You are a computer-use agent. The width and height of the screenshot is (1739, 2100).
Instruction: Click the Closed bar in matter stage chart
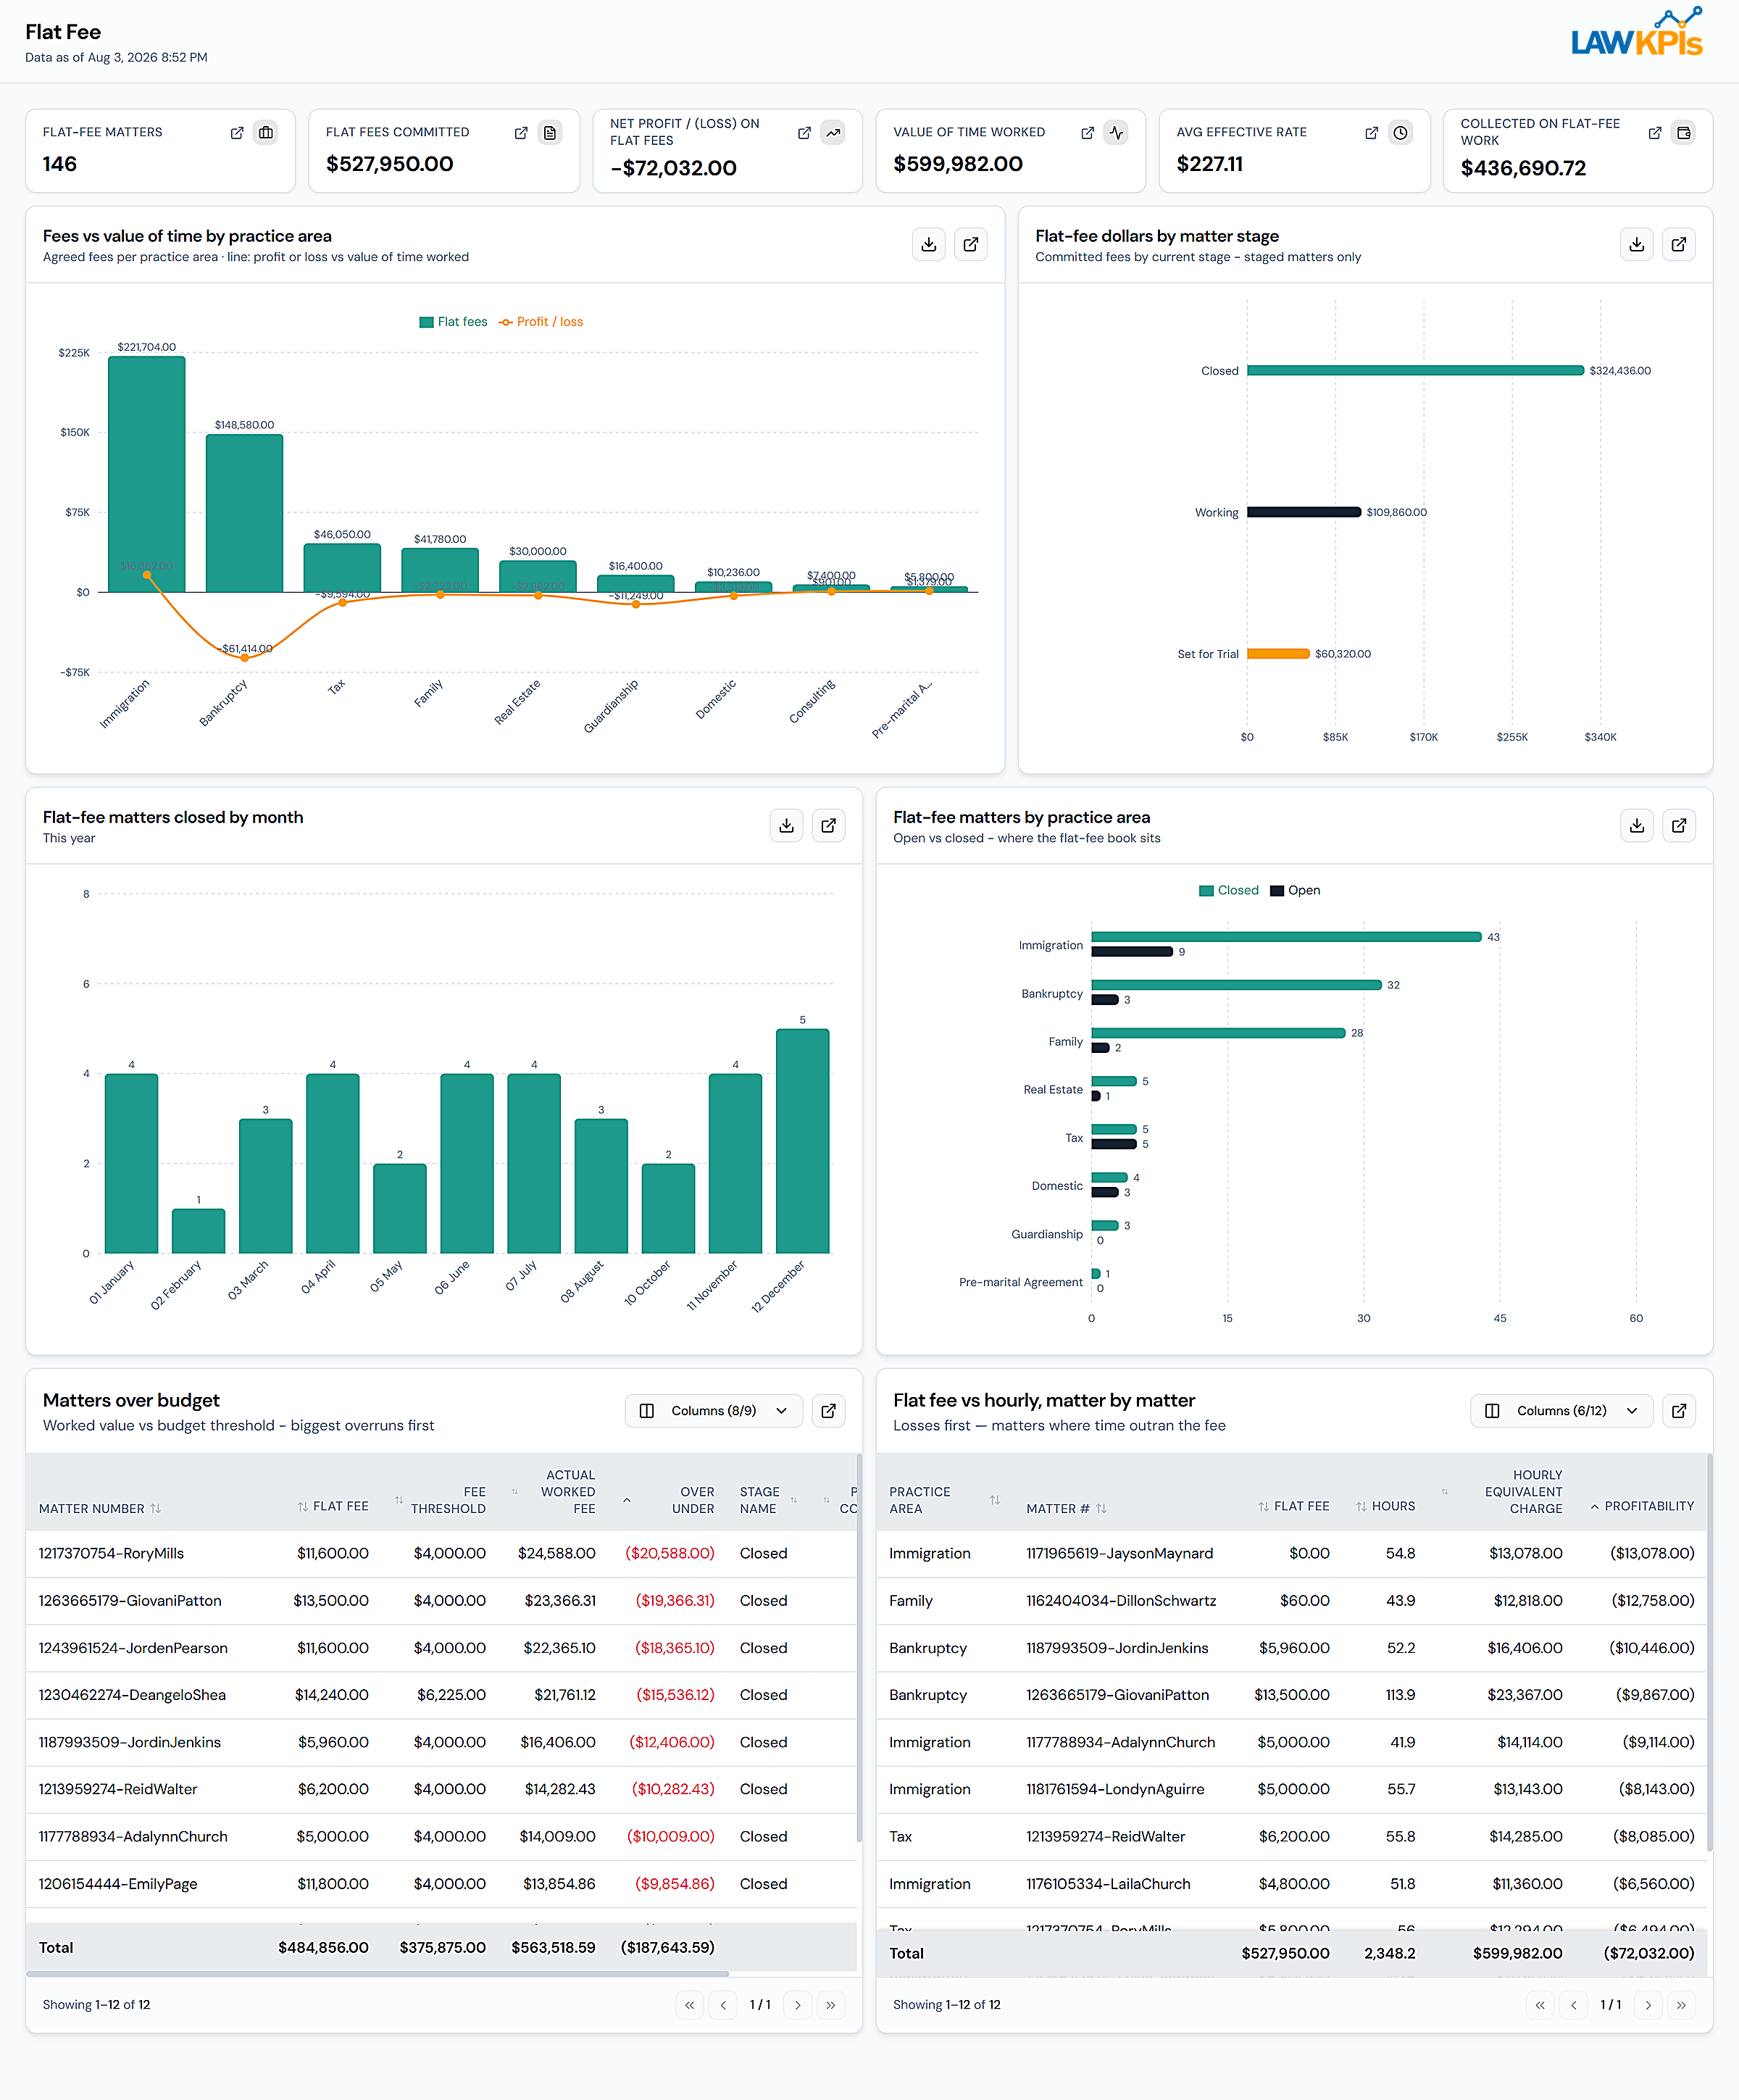pos(1415,371)
